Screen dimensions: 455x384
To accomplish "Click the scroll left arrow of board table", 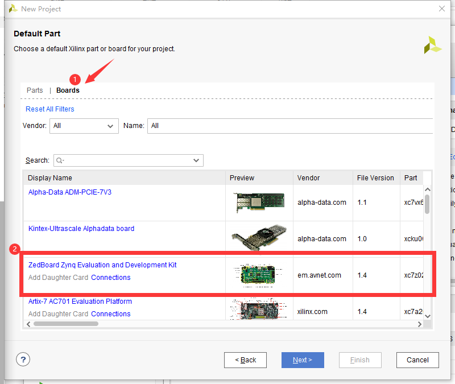I will tap(28, 324).
